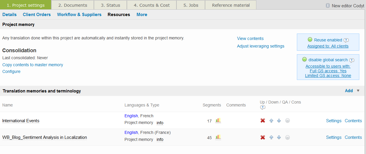Move International Events memory up
The image size is (366, 154).
tap(272, 121)
